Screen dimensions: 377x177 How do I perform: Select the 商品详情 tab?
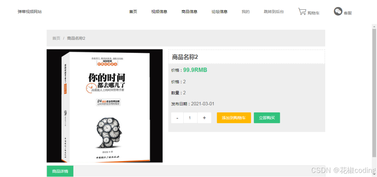point(60,171)
